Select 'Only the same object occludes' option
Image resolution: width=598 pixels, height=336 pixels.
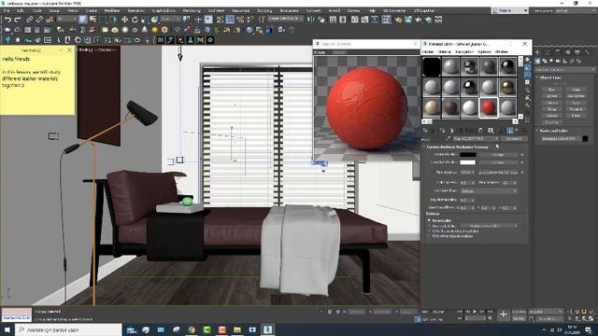point(429,231)
